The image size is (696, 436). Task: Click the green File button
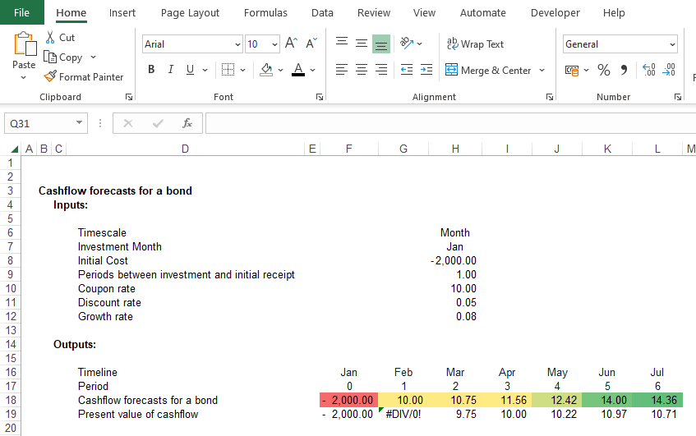point(22,13)
